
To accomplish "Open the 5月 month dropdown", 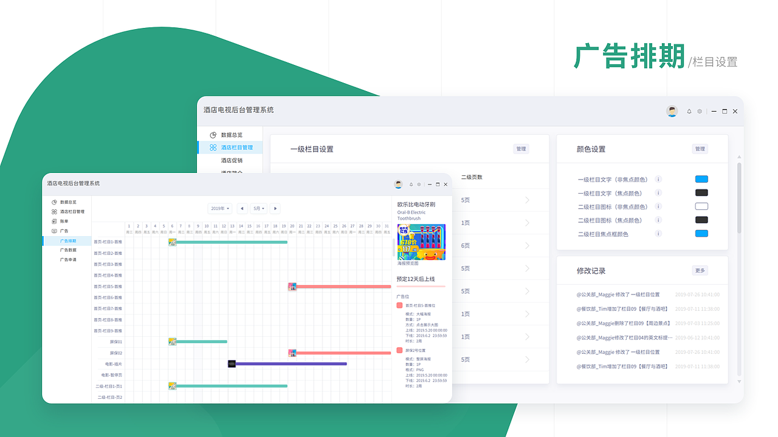I will click(259, 208).
